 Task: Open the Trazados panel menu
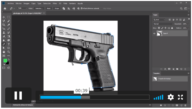pyautogui.click(x=188, y=73)
